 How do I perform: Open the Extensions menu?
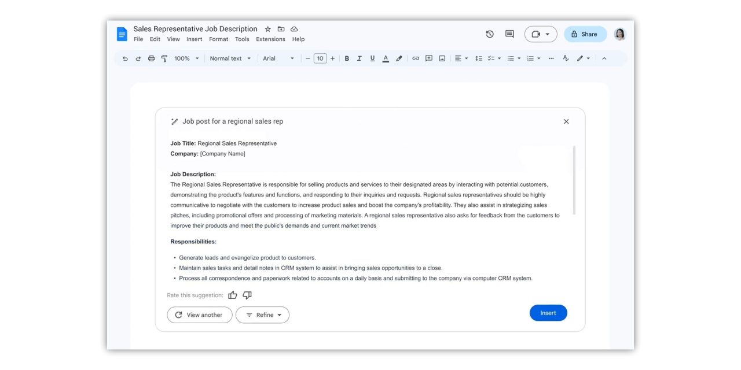click(270, 39)
